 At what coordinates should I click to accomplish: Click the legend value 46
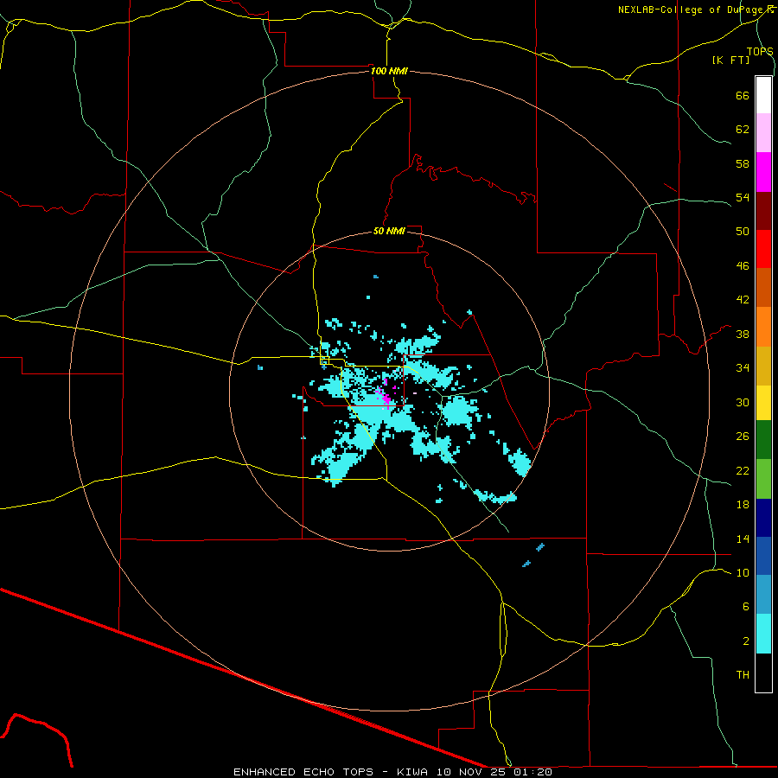click(743, 266)
